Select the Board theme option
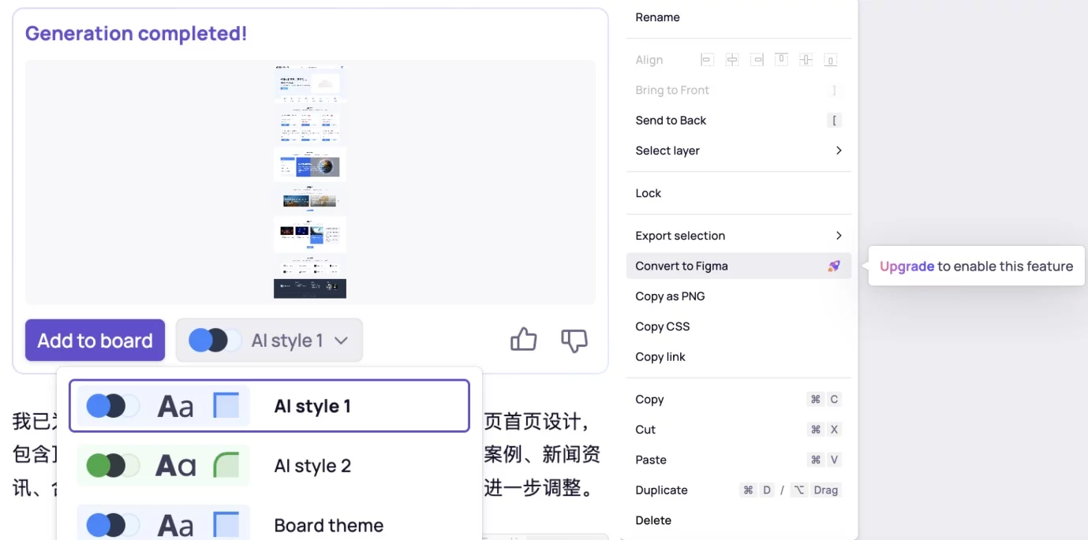This screenshot has height=540, width=1088. point(328,525)
